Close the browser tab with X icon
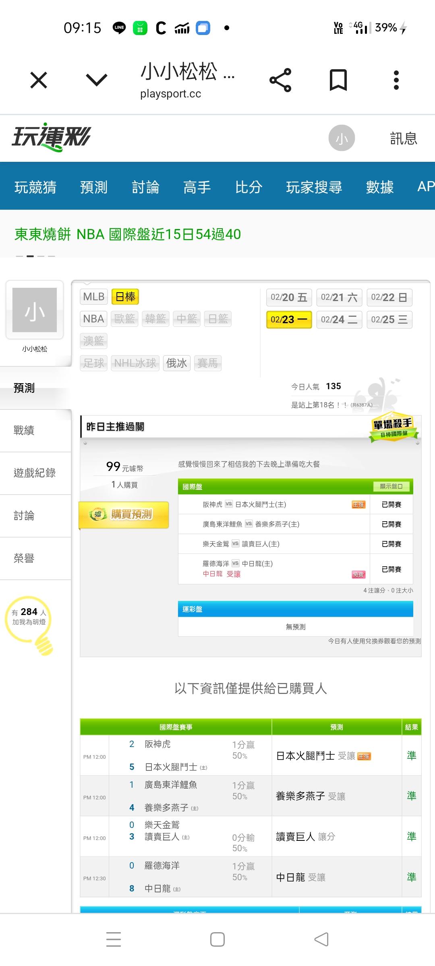This screenshot has height=966, width=435. pyautogui.click(x=39, y=80)
